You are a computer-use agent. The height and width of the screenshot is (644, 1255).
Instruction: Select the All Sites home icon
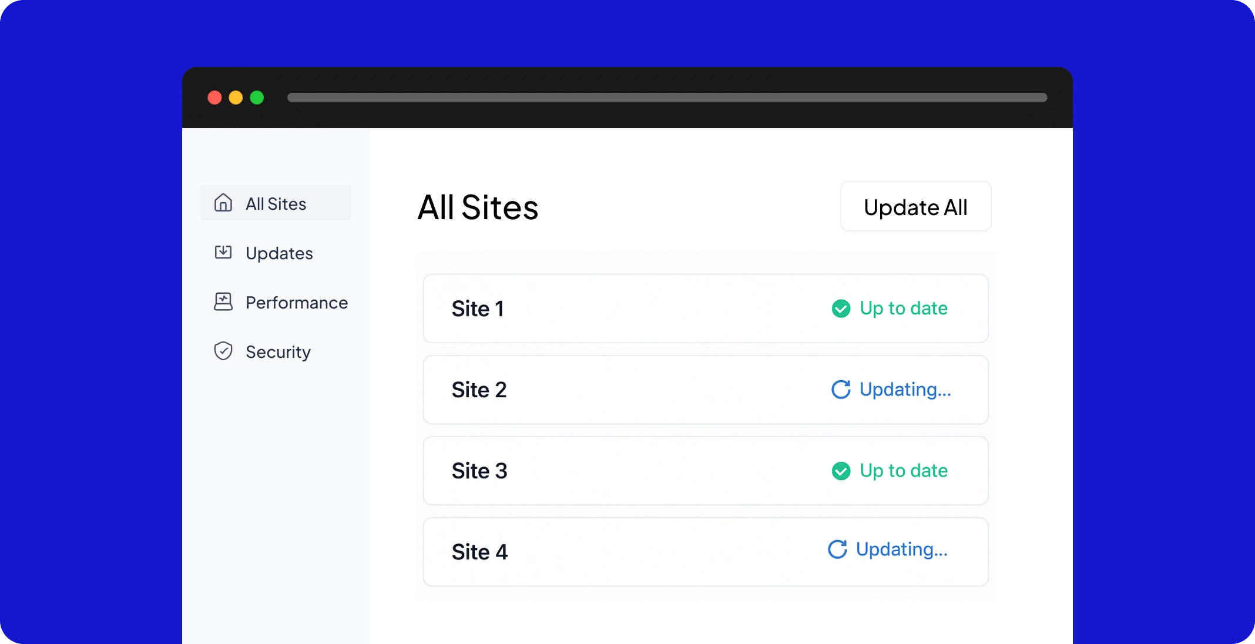point(223,203)
